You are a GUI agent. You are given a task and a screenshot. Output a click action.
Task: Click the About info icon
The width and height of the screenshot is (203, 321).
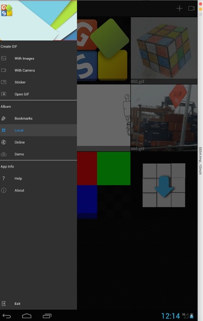(x=4, y=190)
